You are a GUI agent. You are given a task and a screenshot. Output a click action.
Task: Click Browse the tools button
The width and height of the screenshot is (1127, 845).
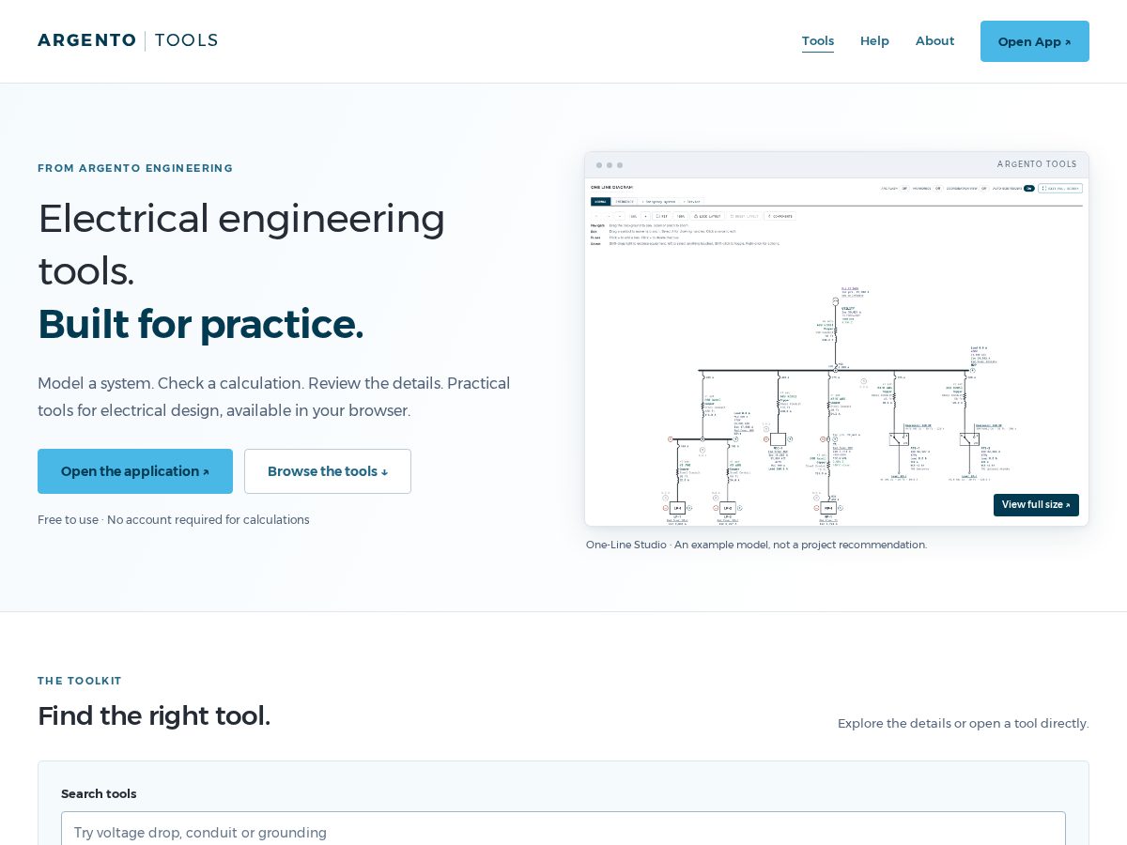(328, 471)
